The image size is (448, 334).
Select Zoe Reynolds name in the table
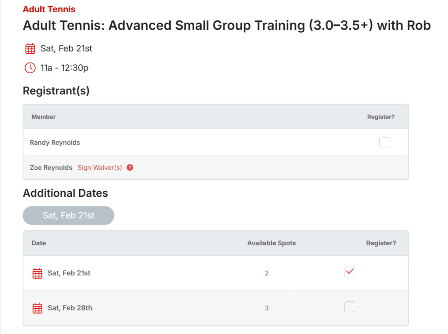[51, 167]
